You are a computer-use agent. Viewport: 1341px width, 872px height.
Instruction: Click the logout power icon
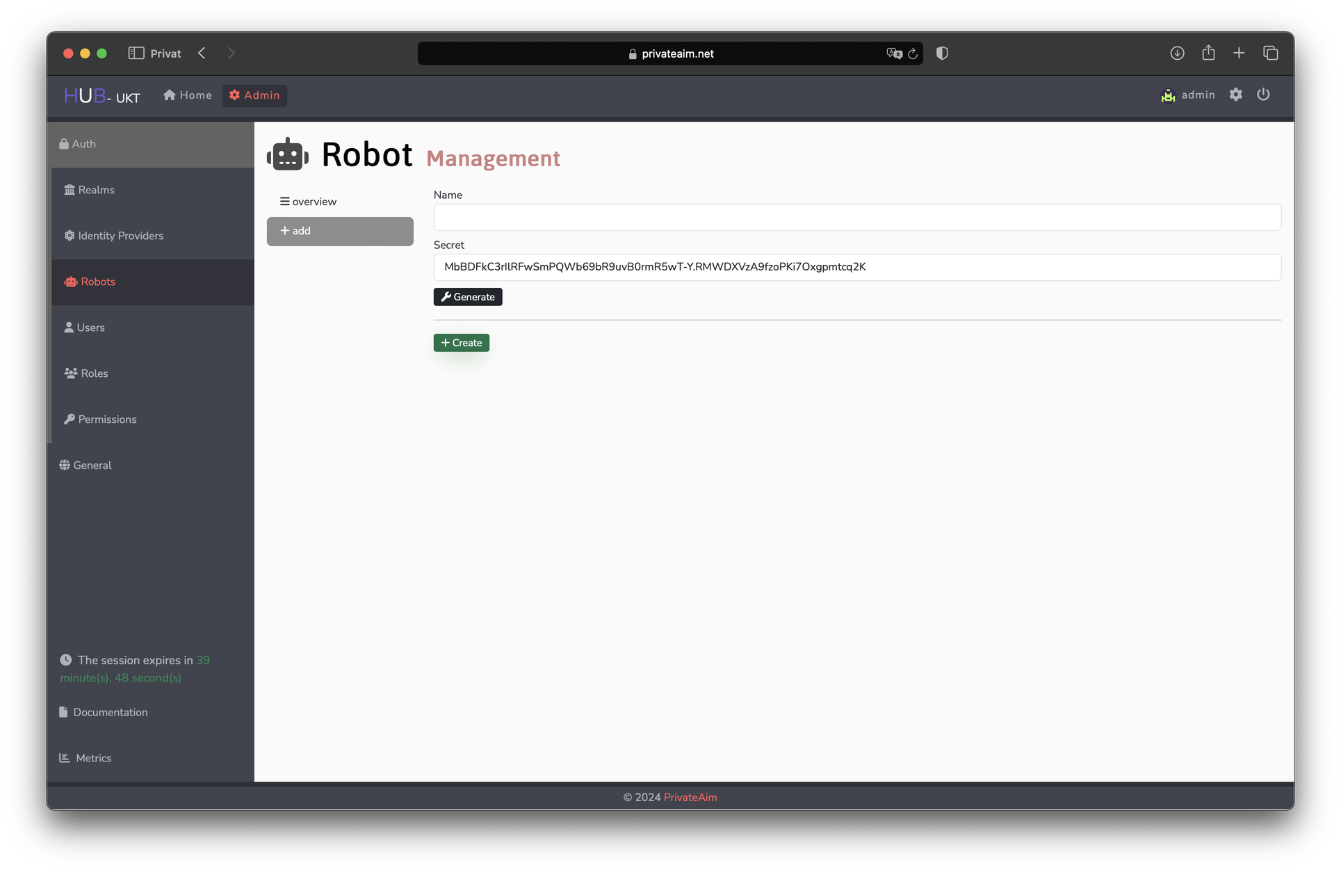(x=1264, y=95)
